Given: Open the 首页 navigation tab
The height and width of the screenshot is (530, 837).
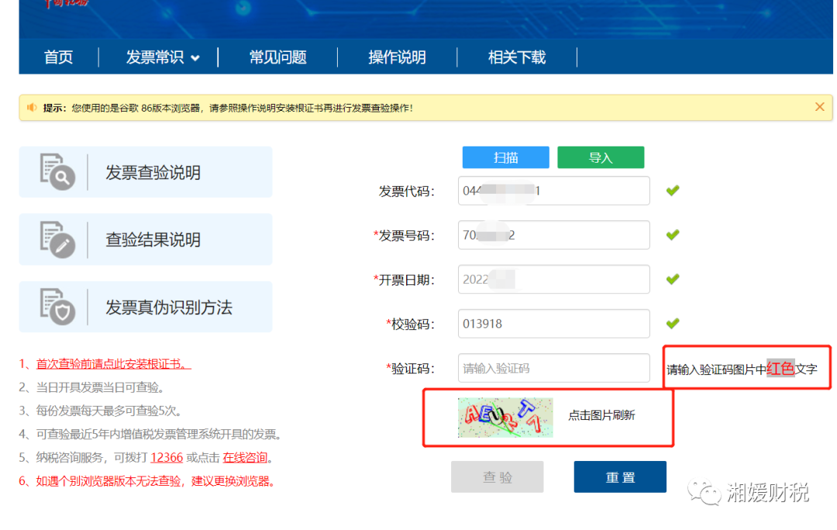Looking at the screenshot, I should pyautogui.click(x=58, y=57).
